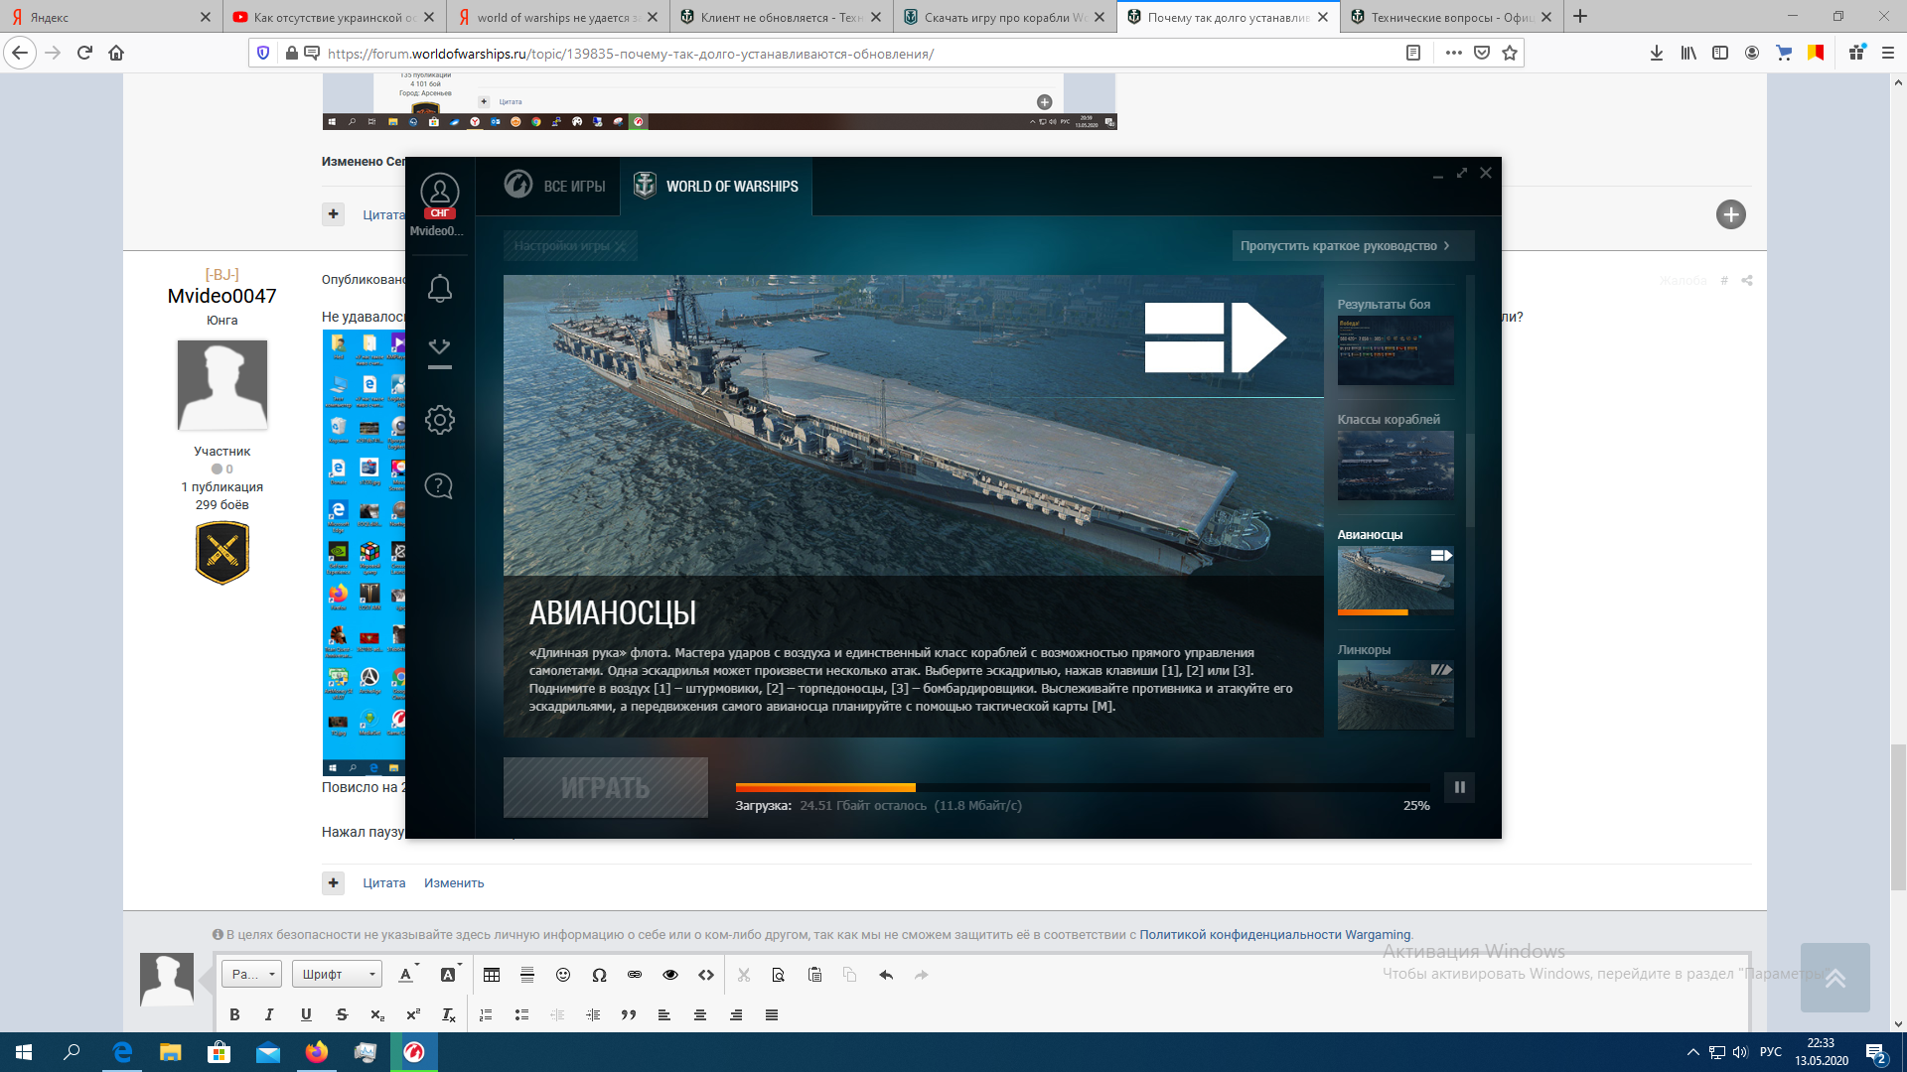This screenshot has height=1072, width=1907.
Task: Insert special character Omega icon
Action: (599, 975)
